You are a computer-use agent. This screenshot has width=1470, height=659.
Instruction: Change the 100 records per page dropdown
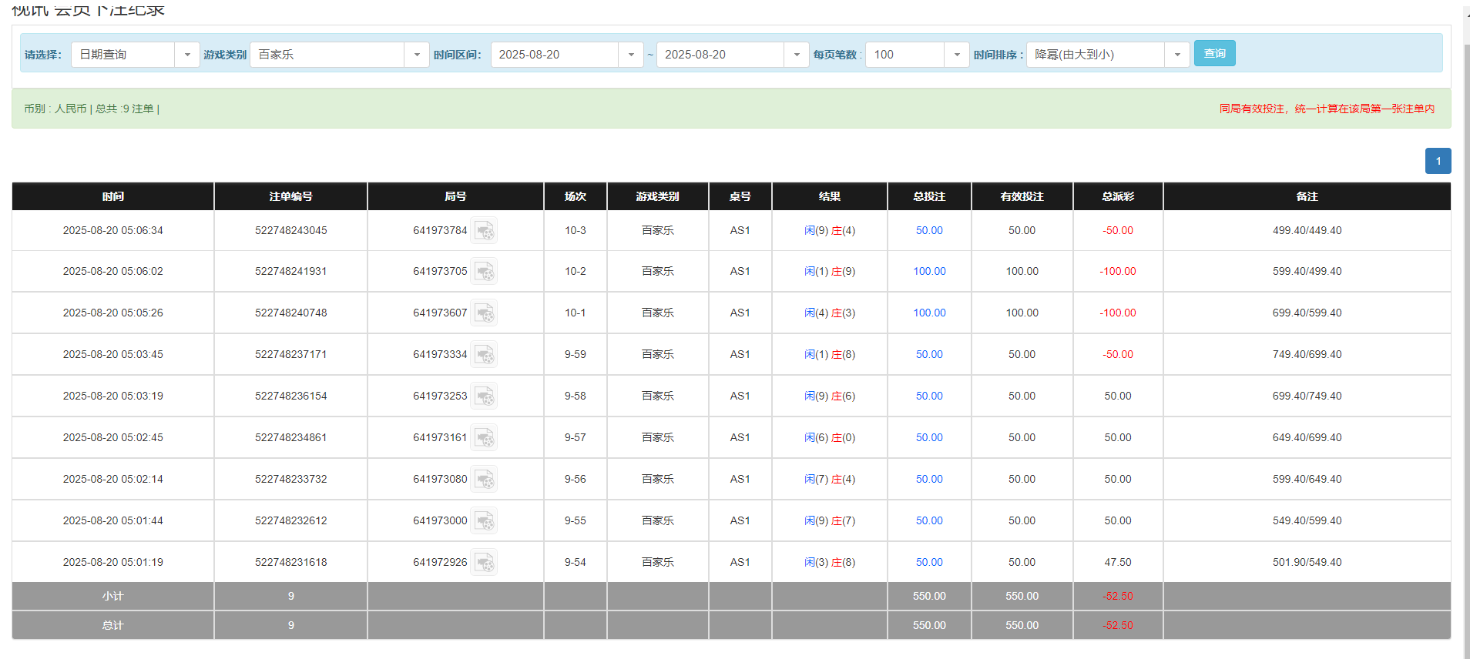pyautogui.click(x=956, y=55)
